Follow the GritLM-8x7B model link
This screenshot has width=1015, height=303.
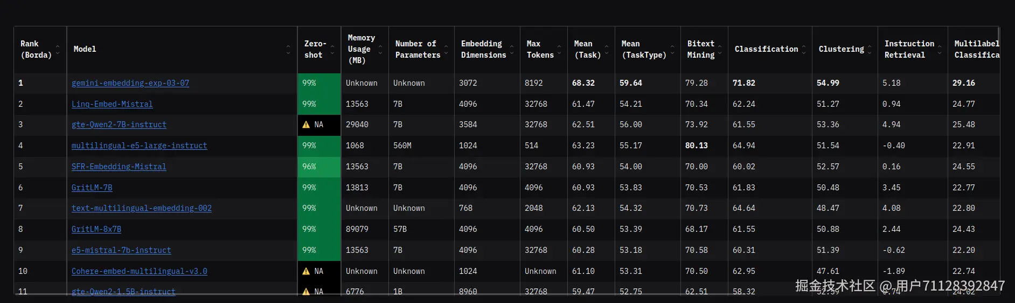point(96,229)
